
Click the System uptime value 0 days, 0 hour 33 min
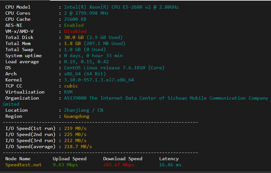(x=93, y=56)
